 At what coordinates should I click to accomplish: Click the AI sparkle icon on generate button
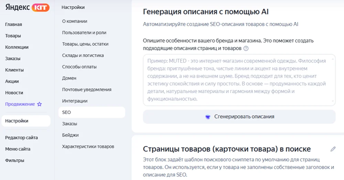coord(207,117)
